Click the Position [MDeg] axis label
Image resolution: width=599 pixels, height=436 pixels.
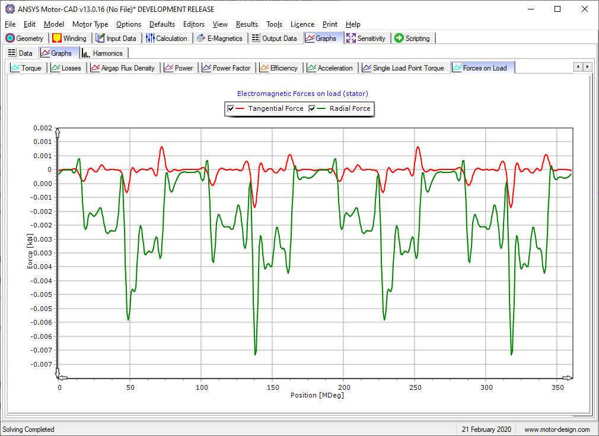click(x=317, y=395)
